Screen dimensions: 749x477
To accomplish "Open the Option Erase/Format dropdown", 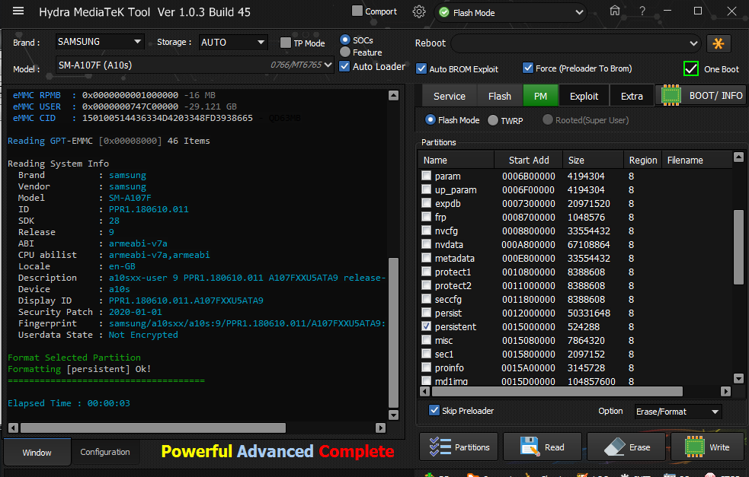I will tap(678, 411).
